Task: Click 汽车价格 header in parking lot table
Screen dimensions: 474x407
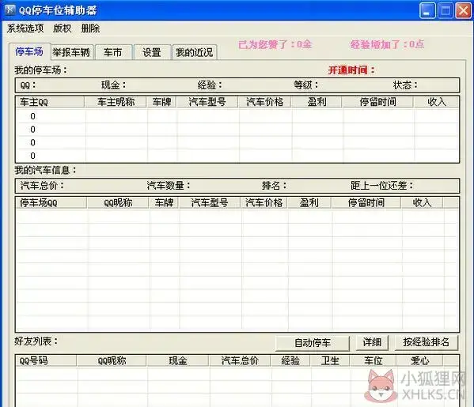Action: point(265,102)
